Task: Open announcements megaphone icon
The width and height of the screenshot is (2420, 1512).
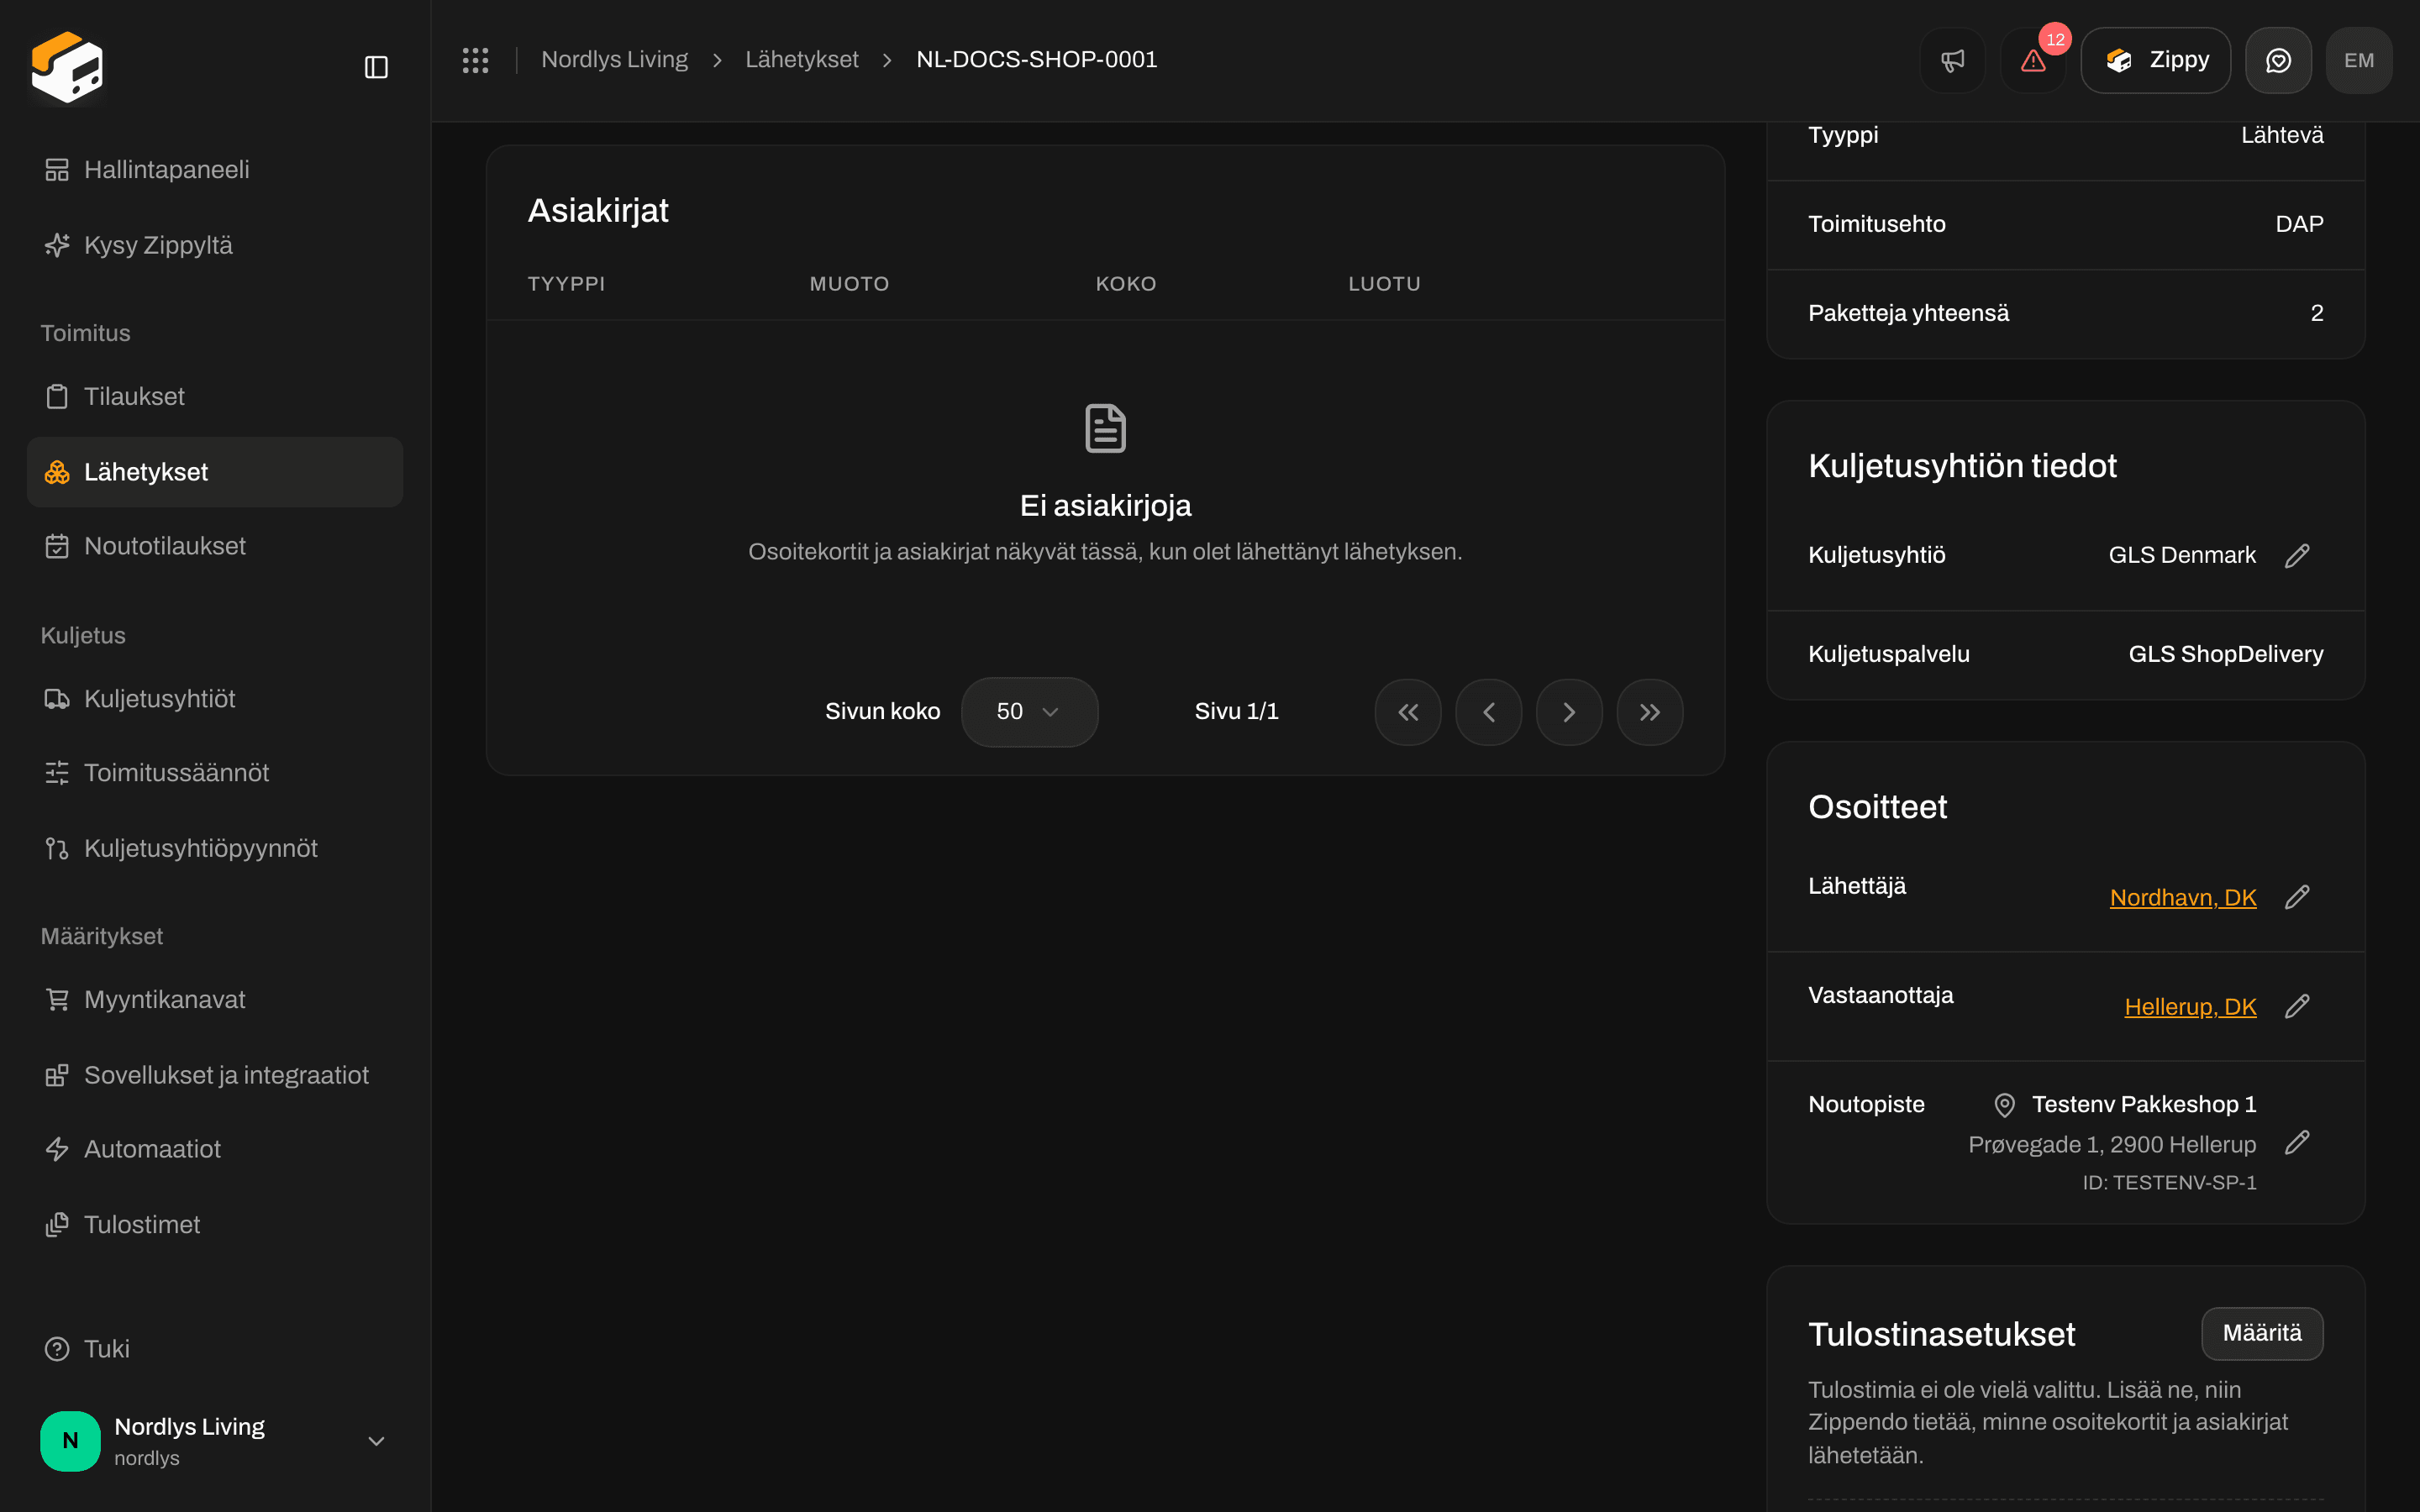Action: 1952,60
